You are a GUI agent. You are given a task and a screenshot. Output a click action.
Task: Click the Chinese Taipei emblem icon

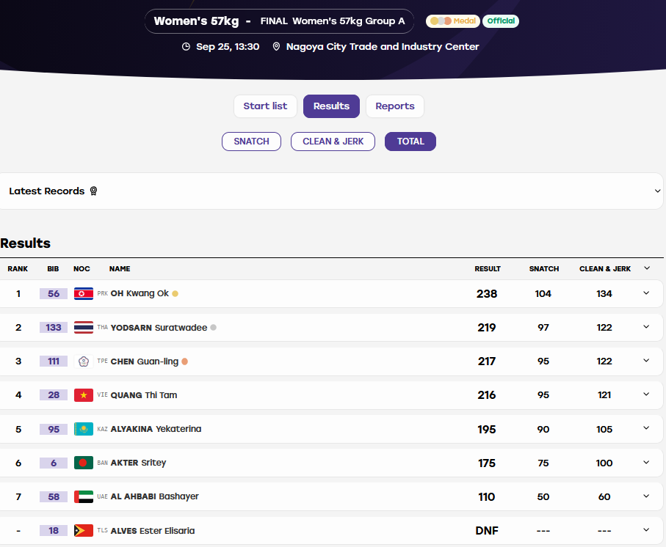point(84,361)
